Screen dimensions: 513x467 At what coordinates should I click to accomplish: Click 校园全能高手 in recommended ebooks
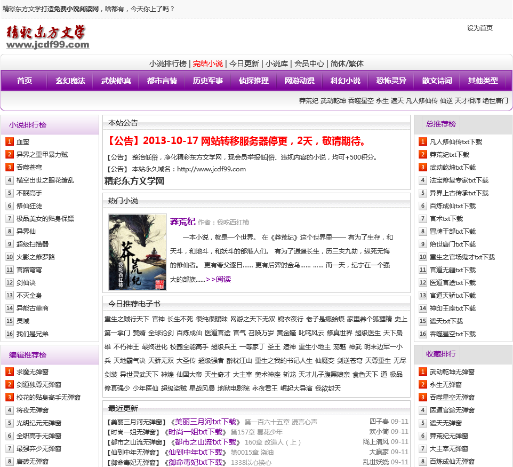[x=189, y=347]
